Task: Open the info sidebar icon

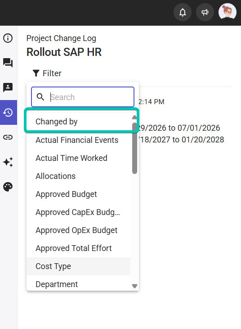Action: click(8, 38)
